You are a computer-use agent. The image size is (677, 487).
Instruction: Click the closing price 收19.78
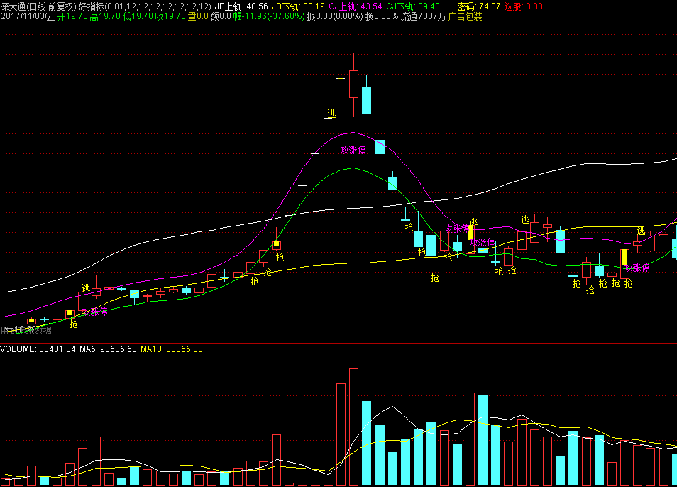pos(170,17)
